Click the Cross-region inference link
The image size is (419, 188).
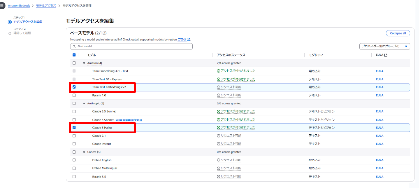129,120
